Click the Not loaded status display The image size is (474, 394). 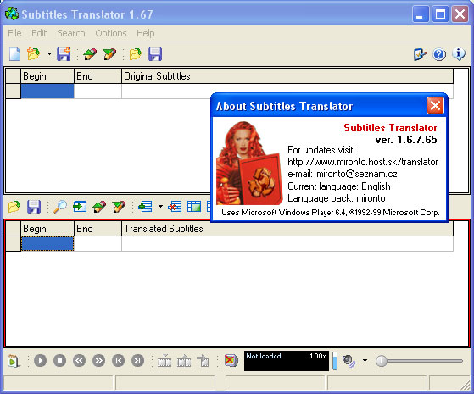click(264, 356)
